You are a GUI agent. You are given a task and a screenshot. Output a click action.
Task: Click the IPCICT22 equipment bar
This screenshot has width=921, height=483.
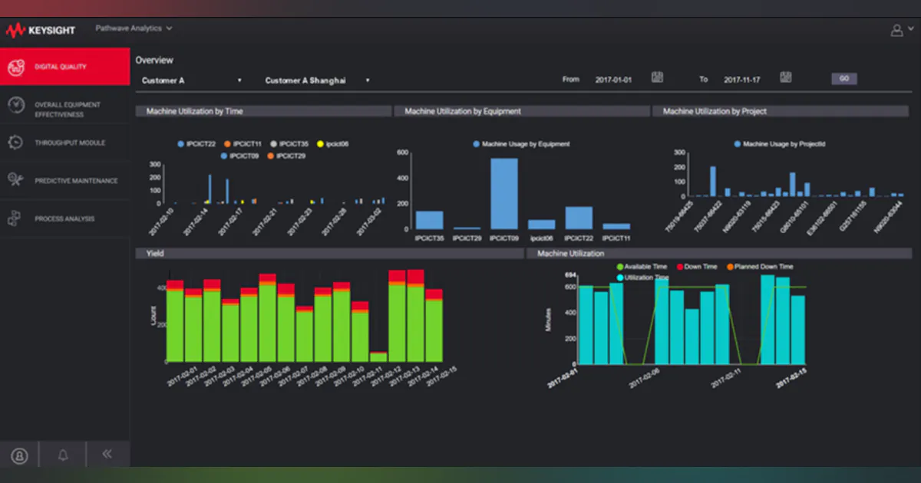coord(579,218)
